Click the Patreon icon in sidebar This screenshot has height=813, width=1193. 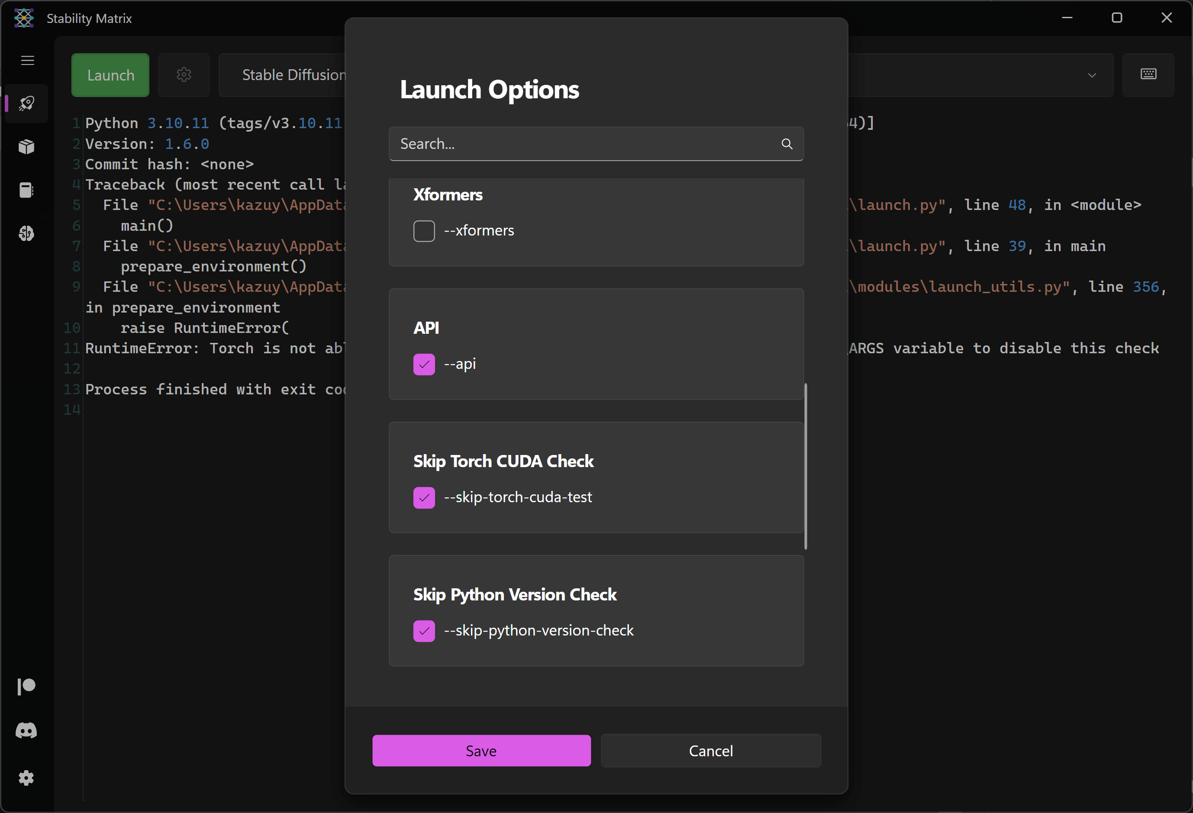[26, 686]
